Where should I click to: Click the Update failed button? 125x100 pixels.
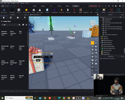93,6
